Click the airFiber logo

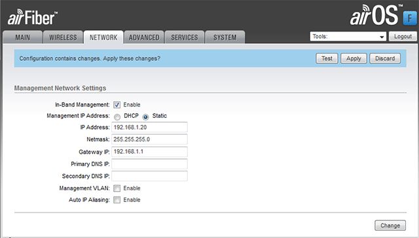32,17
